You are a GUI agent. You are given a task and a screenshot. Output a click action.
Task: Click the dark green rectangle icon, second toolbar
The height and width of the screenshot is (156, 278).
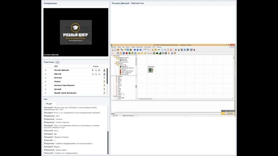[x=157, y=53]
